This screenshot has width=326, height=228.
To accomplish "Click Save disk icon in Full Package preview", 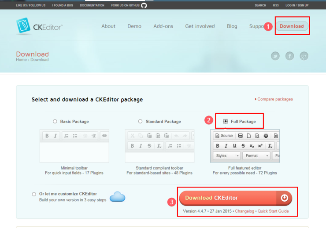I will pos(241,136).
